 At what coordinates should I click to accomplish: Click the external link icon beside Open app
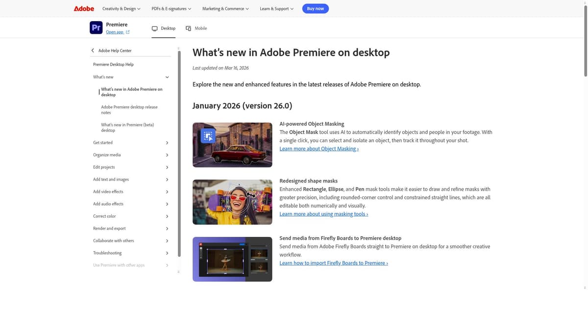127,31
